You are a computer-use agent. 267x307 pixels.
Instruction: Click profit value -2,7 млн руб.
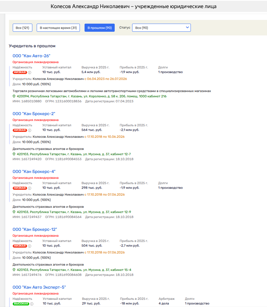point(130,246)
